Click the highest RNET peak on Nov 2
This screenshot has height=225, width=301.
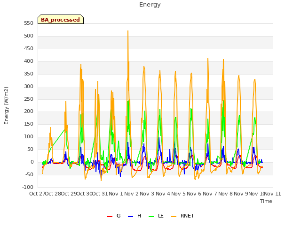(128, 31)
